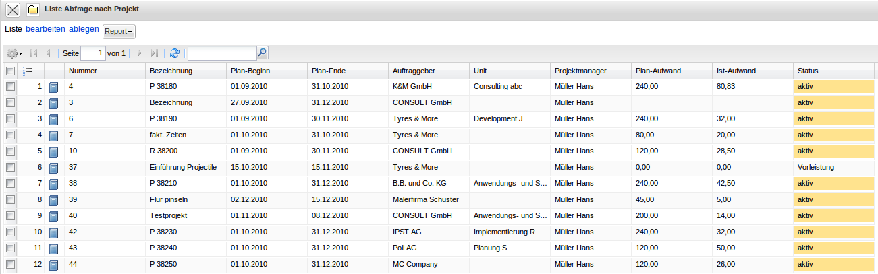
Task: Select the ablegen menu item
Action: 84,30
